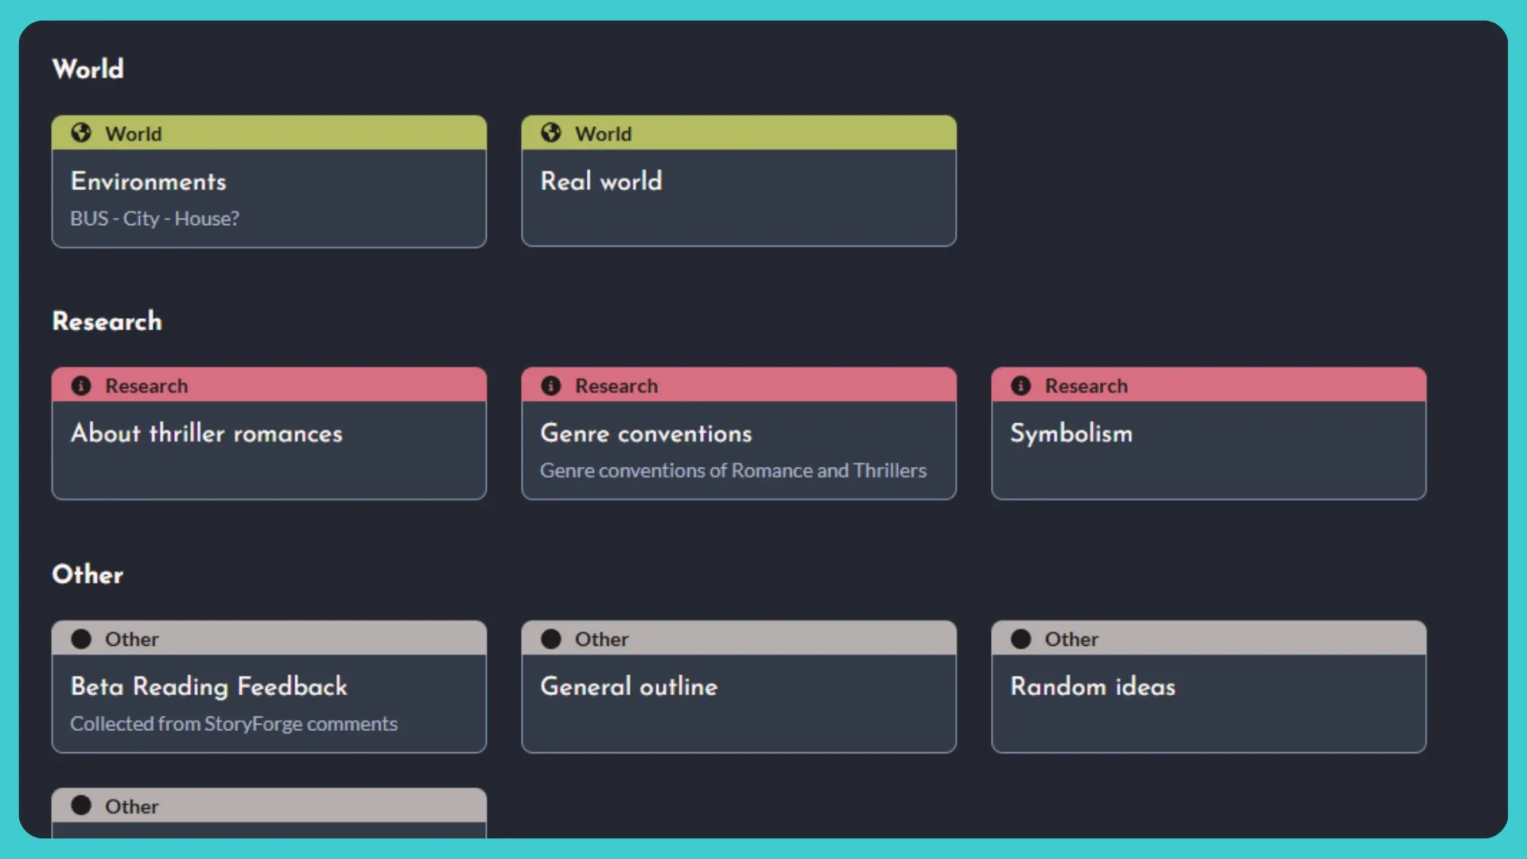1527x859 pixels.
Task: Click the info icon on the Symbolism card
Action: (x=1021, y=385)
